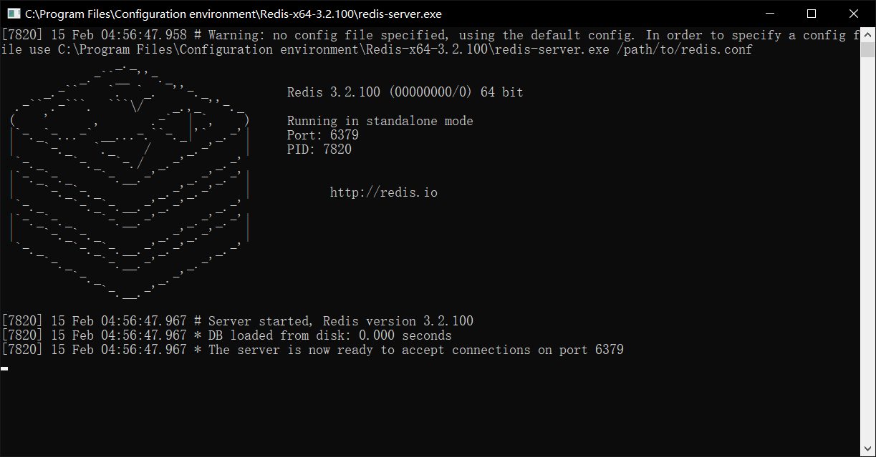Click the "Server started" log line

click(340, 321)
